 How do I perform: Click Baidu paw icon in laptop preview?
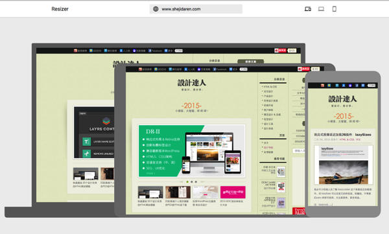pos(134,51)
